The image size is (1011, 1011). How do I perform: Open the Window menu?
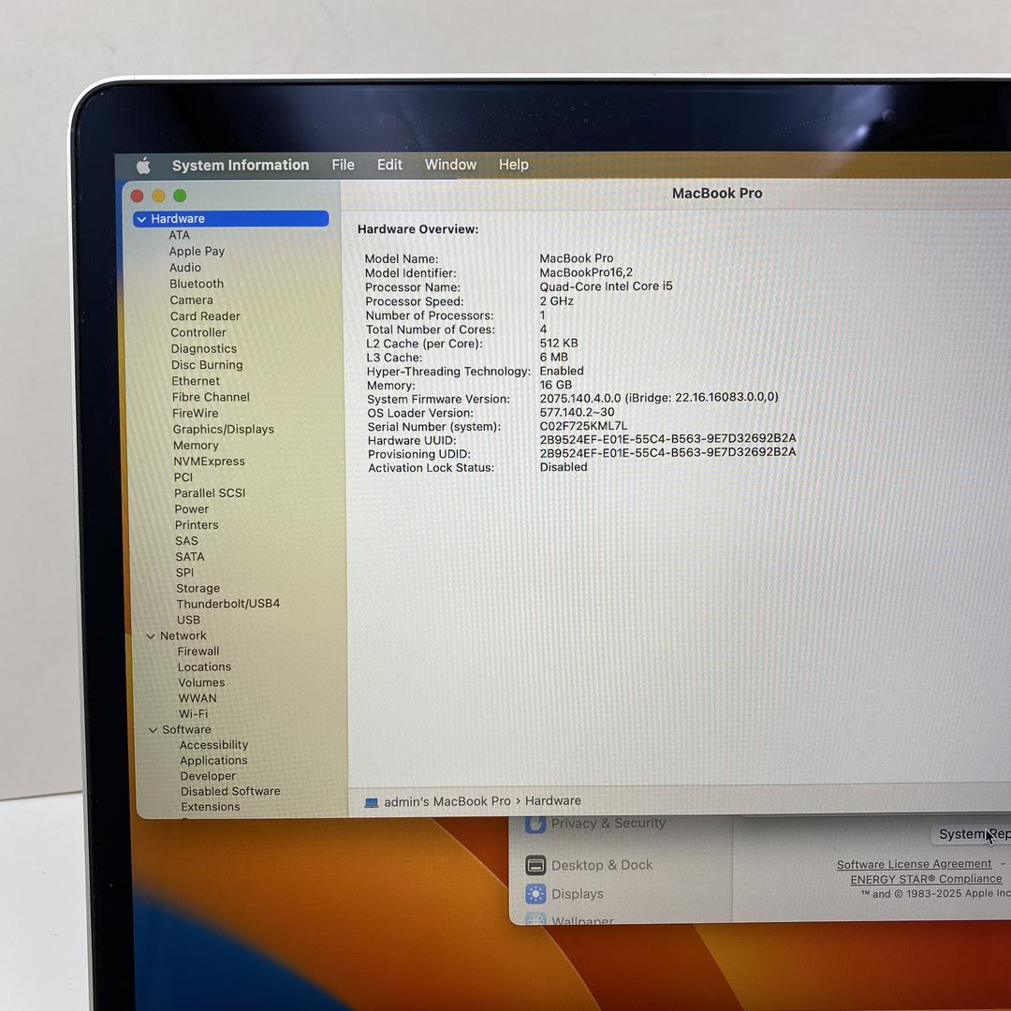450,165
